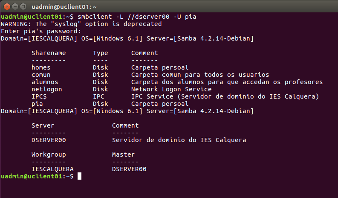Viewport: 338px width, 198px height.
Task: Select the 'homes' share name
Action: (x=41, y=67)
